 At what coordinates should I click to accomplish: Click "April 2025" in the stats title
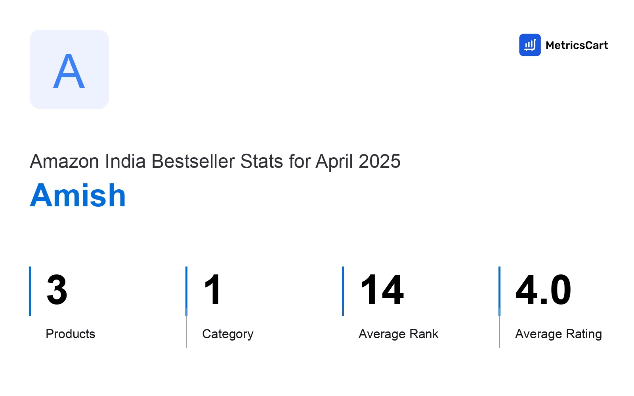[358, 162]
